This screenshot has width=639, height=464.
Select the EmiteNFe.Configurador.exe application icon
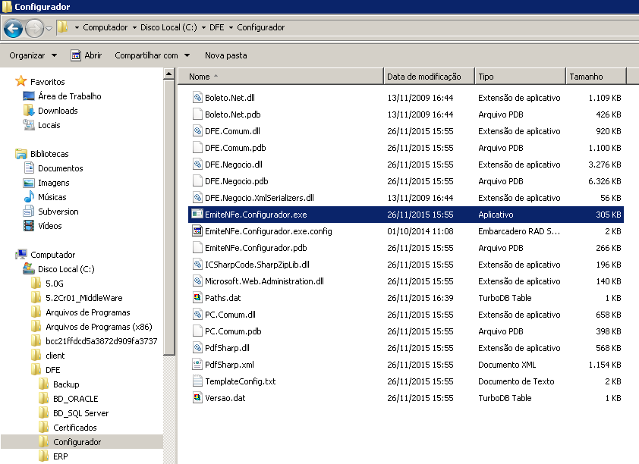pyautogui.click(x=197, y=214)
